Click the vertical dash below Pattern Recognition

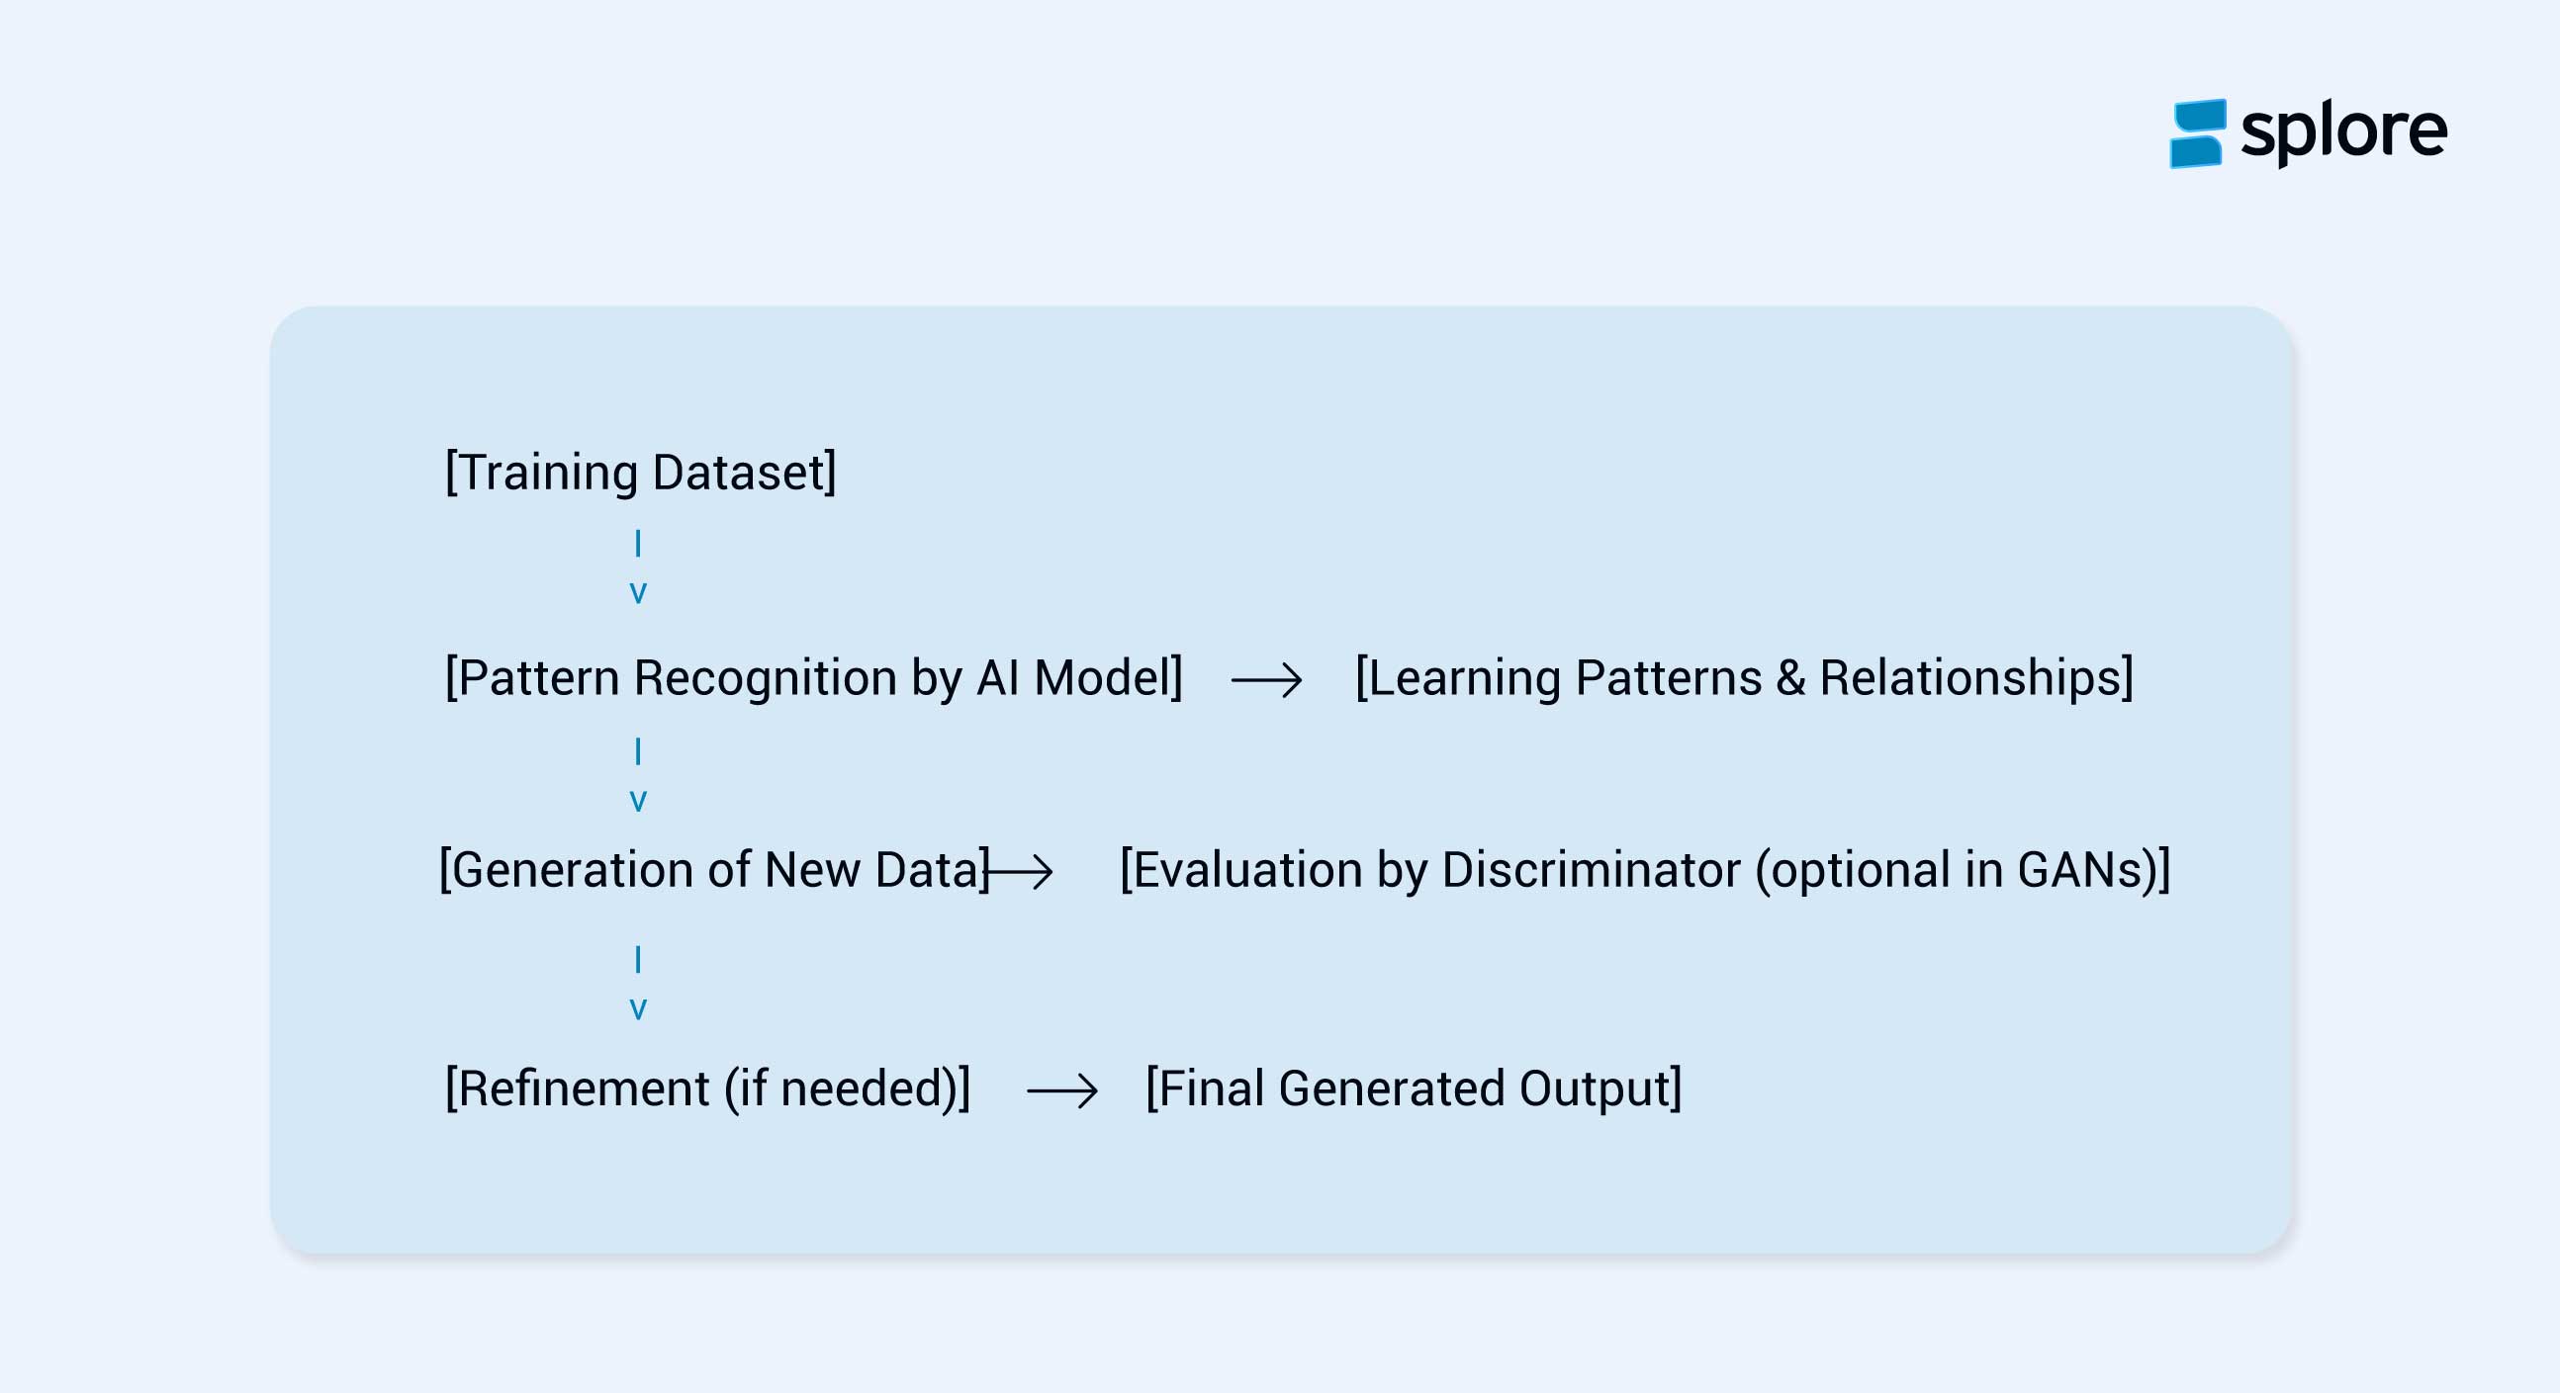point(638,751)
